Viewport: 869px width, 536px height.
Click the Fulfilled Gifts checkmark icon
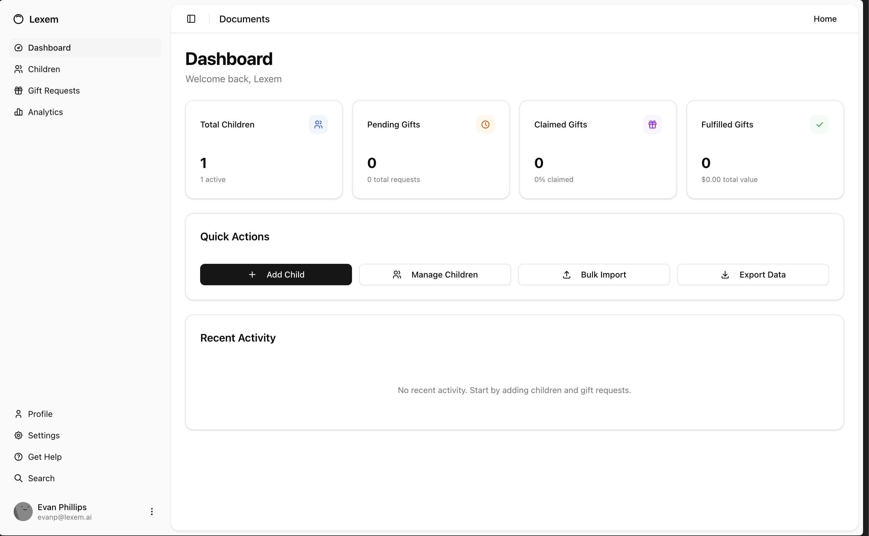819,124
